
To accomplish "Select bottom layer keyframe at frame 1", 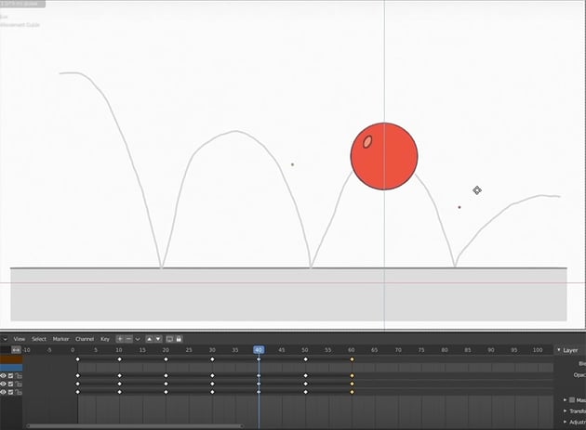I will pyautogui.click(x=78, y=392).
